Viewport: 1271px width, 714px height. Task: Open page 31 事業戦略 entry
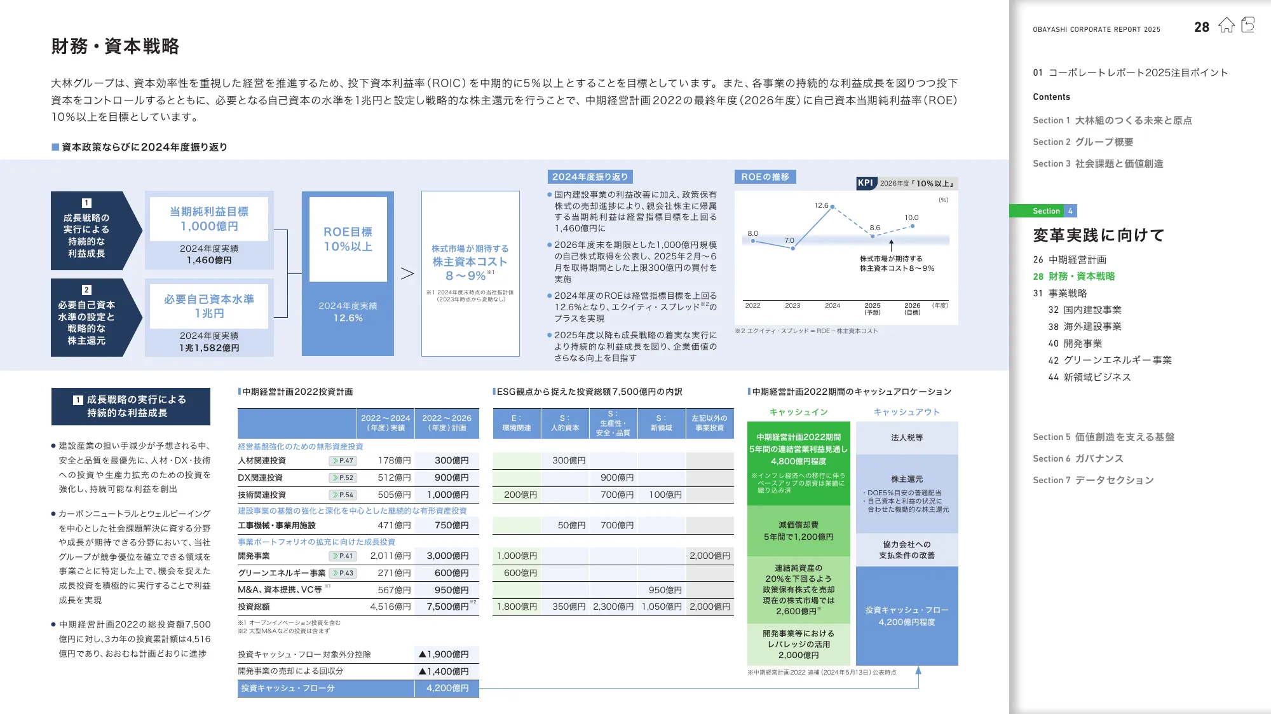pyautogui.click(x=1060, y=294)
